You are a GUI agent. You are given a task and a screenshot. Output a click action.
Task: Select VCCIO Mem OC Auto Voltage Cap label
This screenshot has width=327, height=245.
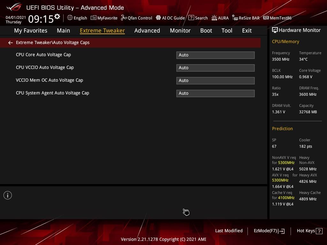49,80
